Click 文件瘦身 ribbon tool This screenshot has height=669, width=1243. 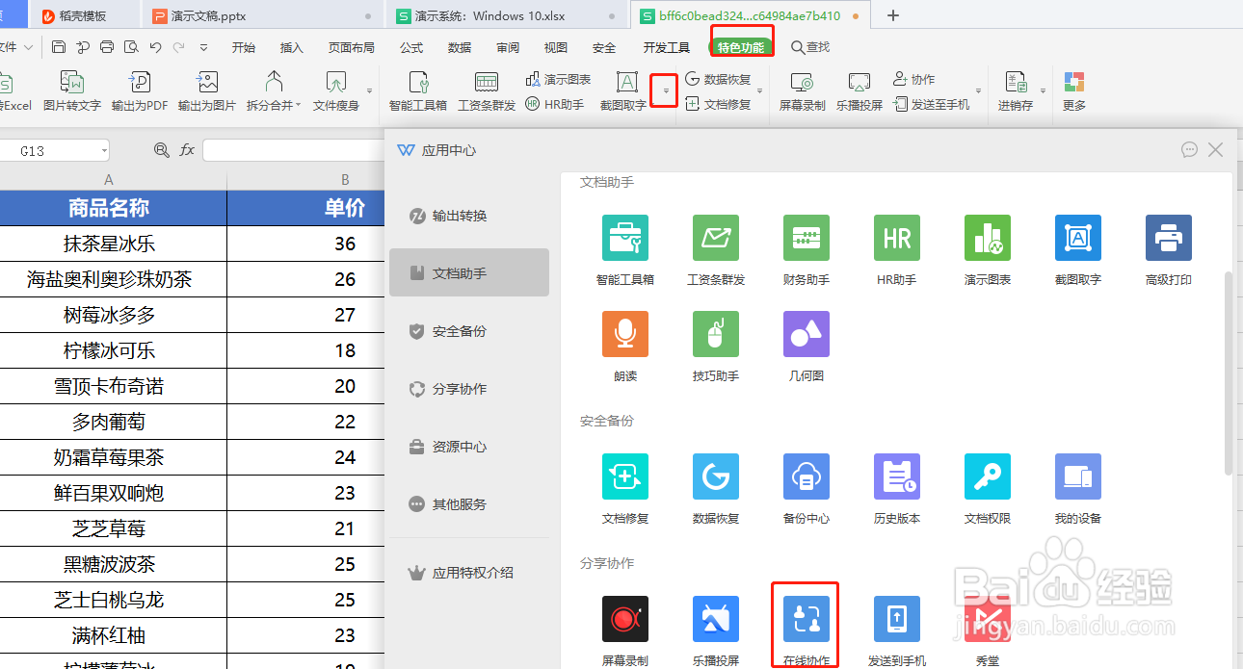[x=336, y=91]
